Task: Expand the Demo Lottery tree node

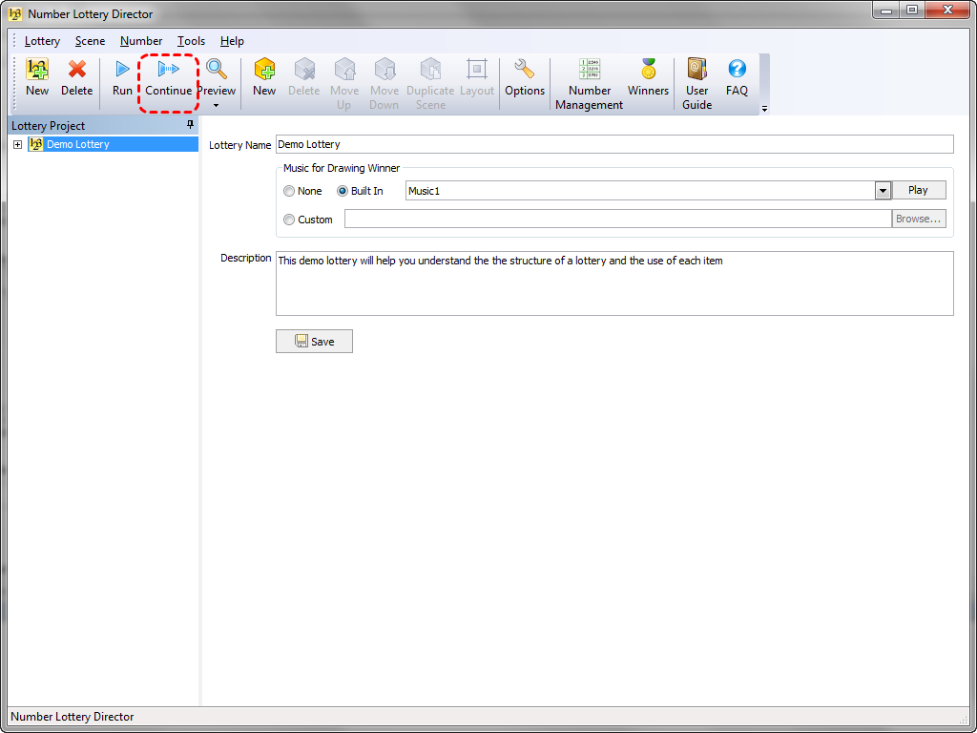Action: [18, 145]
